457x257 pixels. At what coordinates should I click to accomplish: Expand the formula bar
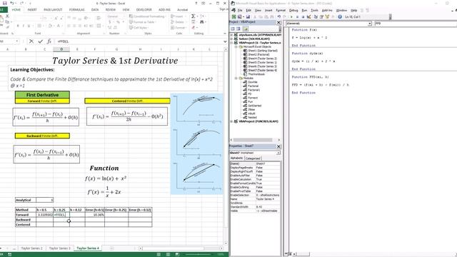point(225,41)
